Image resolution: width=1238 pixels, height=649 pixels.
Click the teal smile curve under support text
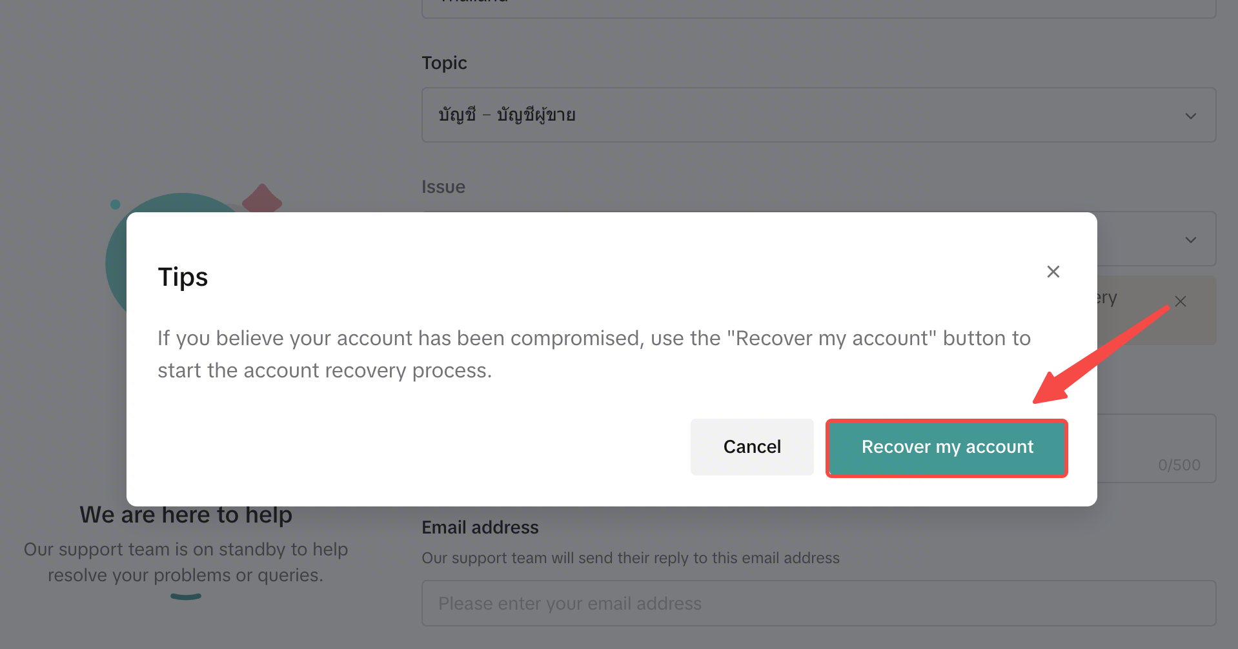(186, 597)
